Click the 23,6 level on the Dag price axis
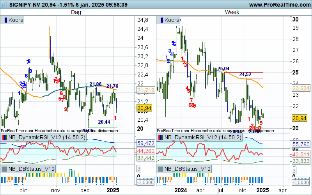 click(x=143, y=47)
